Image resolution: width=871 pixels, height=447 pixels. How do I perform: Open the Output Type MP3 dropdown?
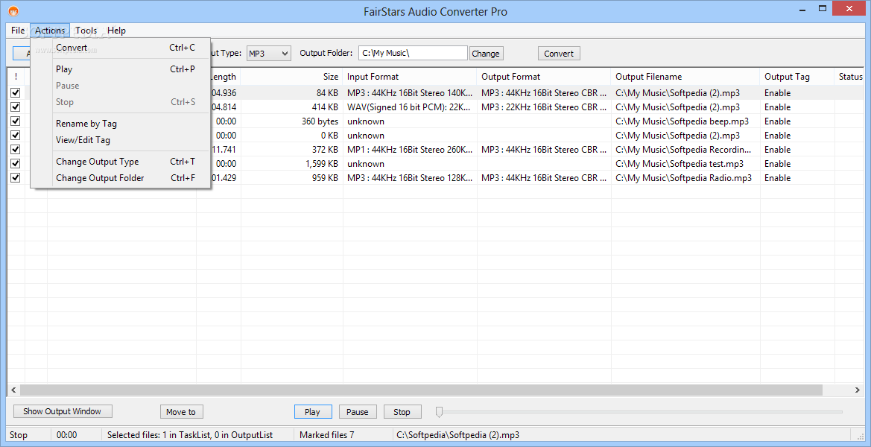click(x=269, y=54)
